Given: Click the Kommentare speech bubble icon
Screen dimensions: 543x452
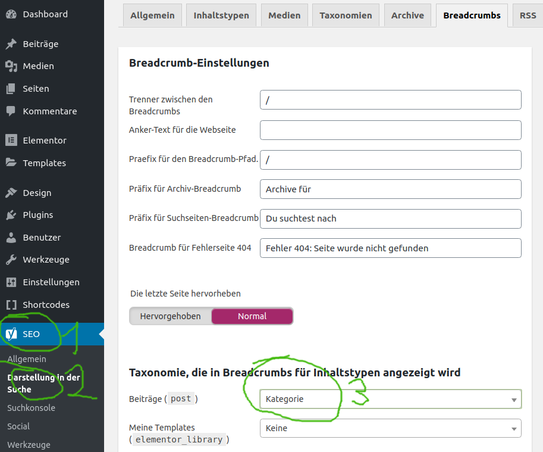Looking at the screenshot, I should click(11, 111).
